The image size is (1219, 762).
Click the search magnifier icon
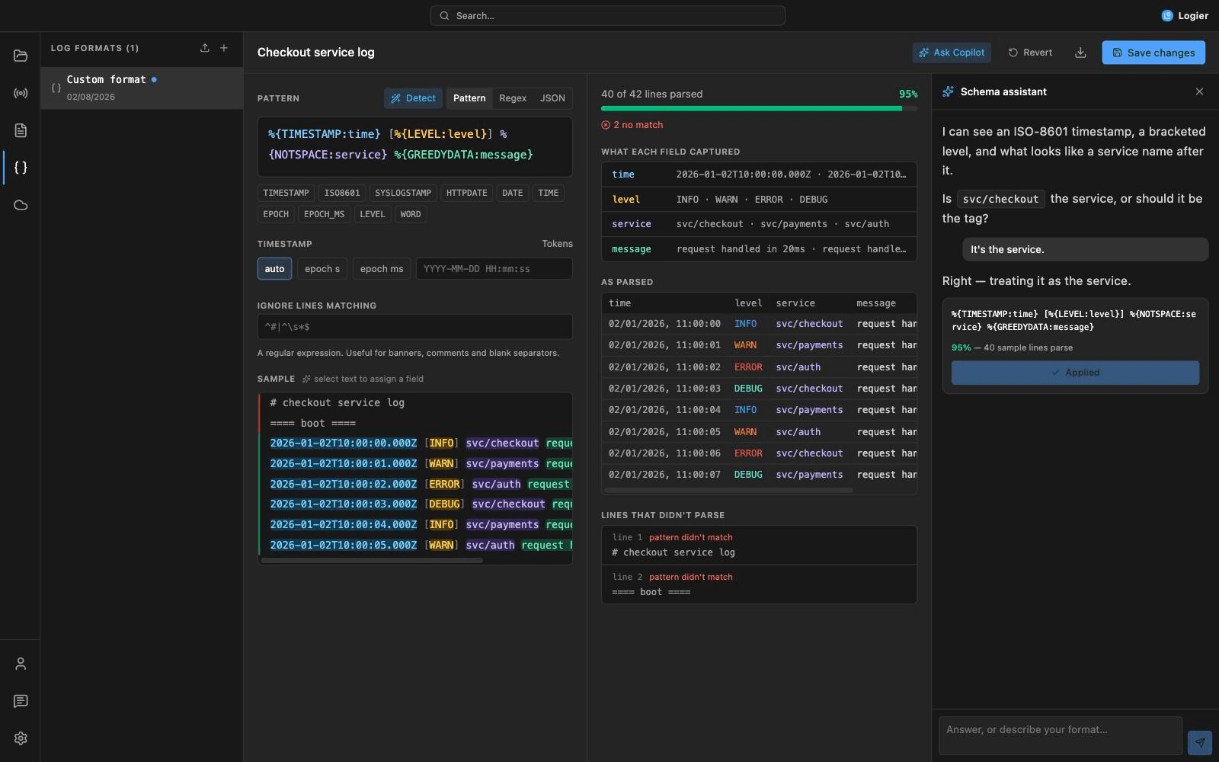coord(445,15)
